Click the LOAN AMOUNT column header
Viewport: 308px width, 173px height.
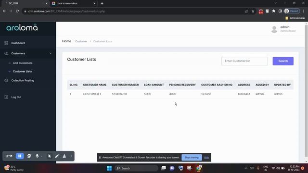click(x=154, y=85)
